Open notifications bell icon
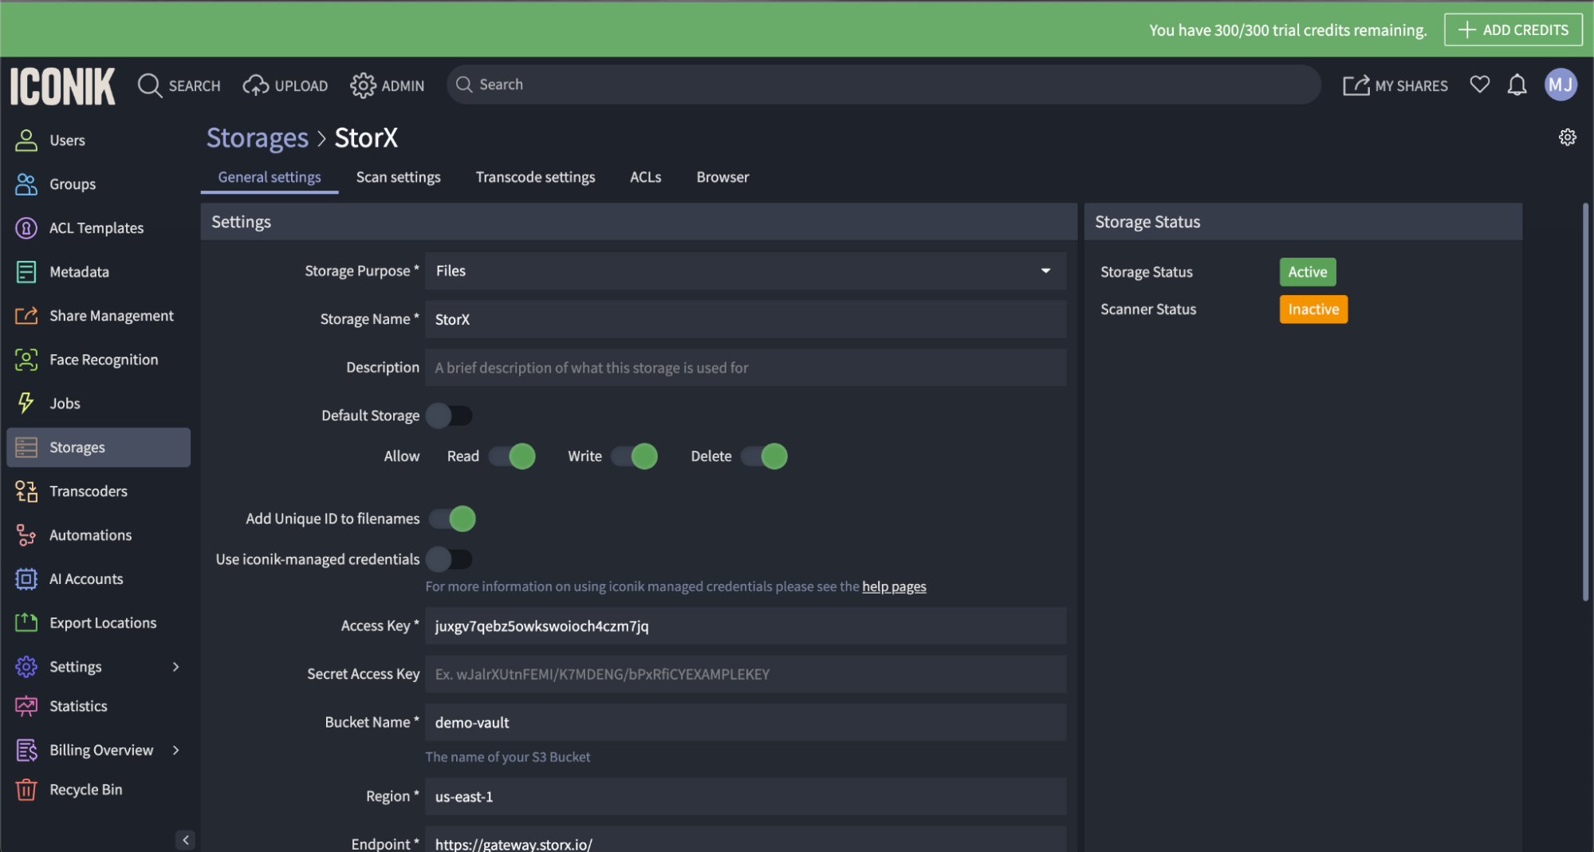 [1517, 85]
